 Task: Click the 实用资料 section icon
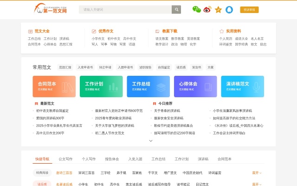222,31
